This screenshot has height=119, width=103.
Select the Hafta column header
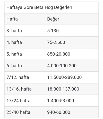click(x=12, y=19)
